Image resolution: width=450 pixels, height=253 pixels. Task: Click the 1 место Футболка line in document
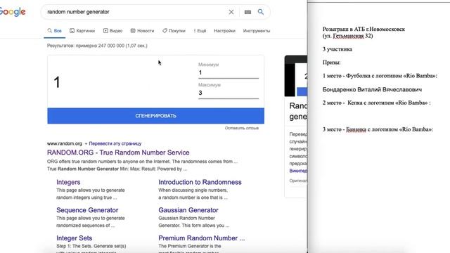coord(380,76)
